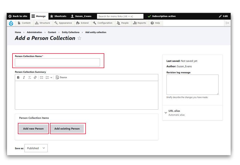The width and height of the screenshot is (240, 165).
Task: Click the Drupal drop logo icon
Action: point(11,23)
